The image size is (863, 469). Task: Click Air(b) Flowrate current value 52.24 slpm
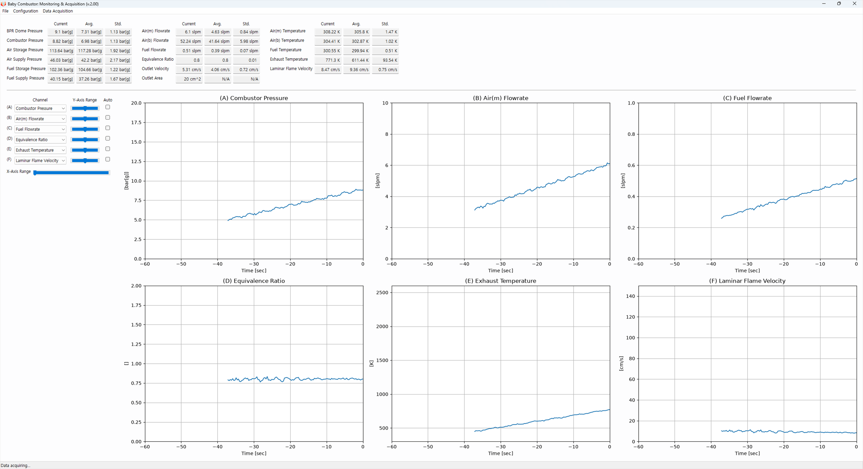click(x=189, y=41)
